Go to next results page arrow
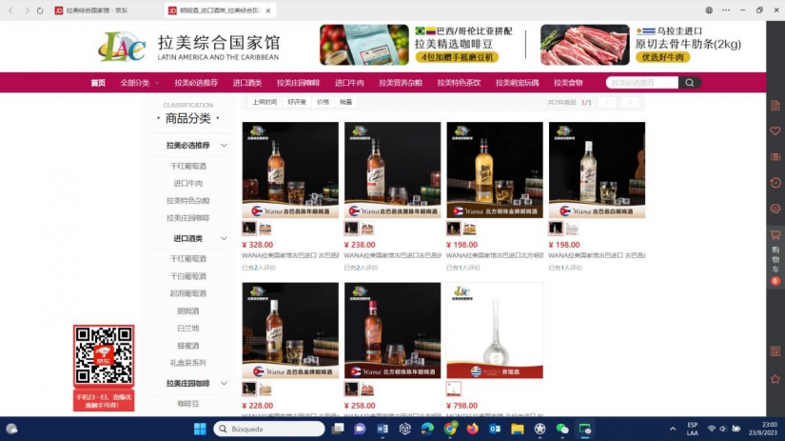Viewport: 785px width, 441px height. click(x=630, y=102)
